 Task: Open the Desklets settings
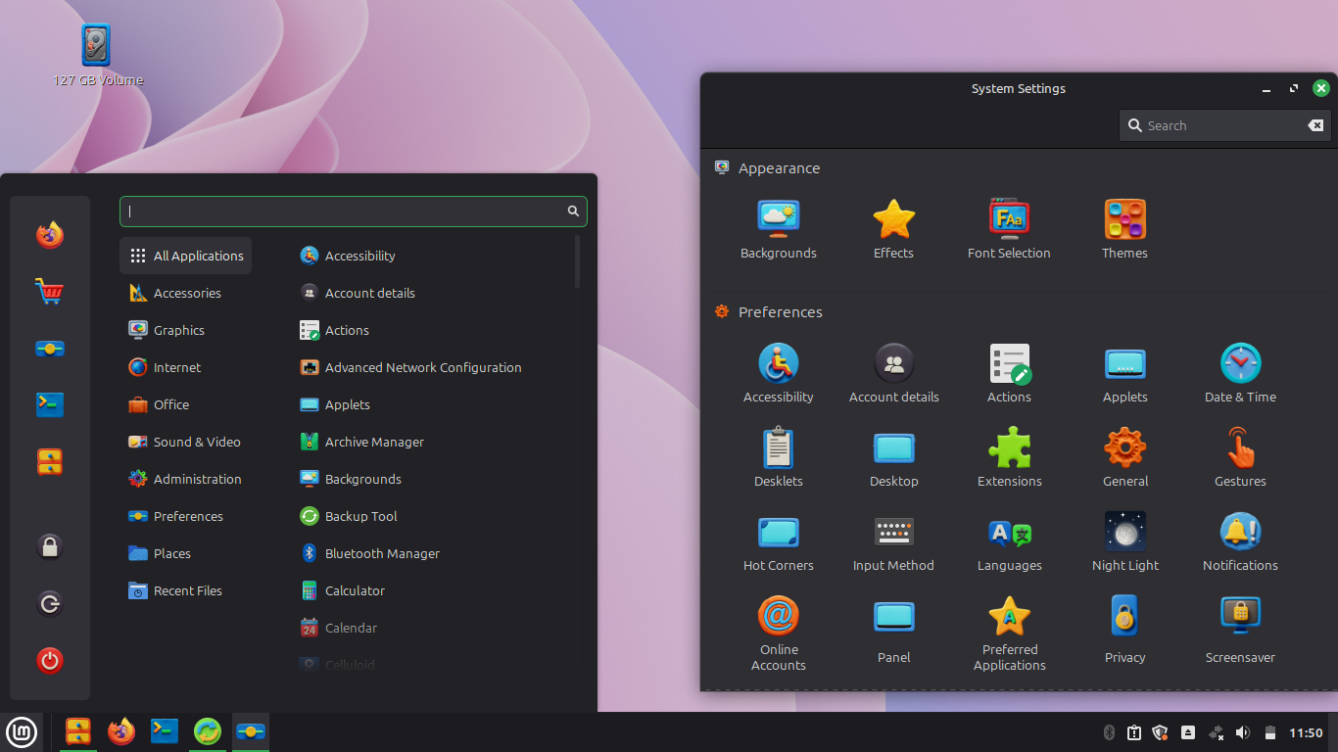click(778, 458)
